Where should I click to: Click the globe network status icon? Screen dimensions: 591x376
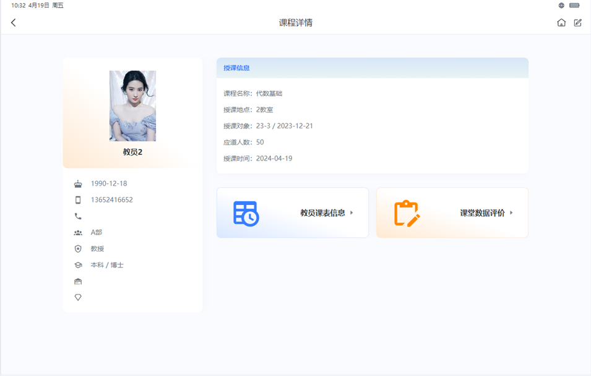click(561, 6)
